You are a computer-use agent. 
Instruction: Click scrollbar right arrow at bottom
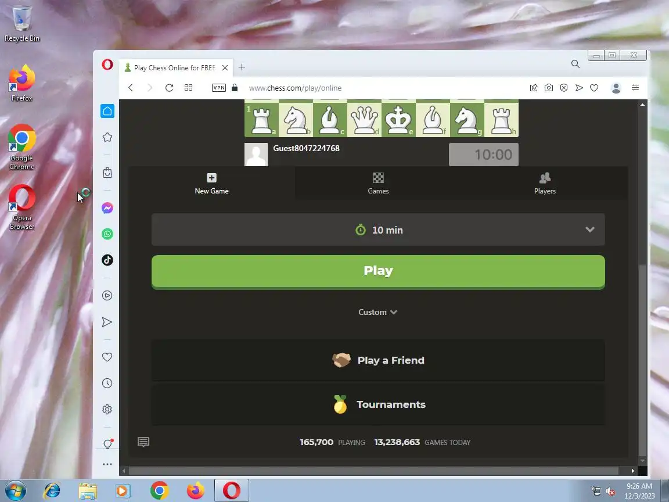(633, 471)
